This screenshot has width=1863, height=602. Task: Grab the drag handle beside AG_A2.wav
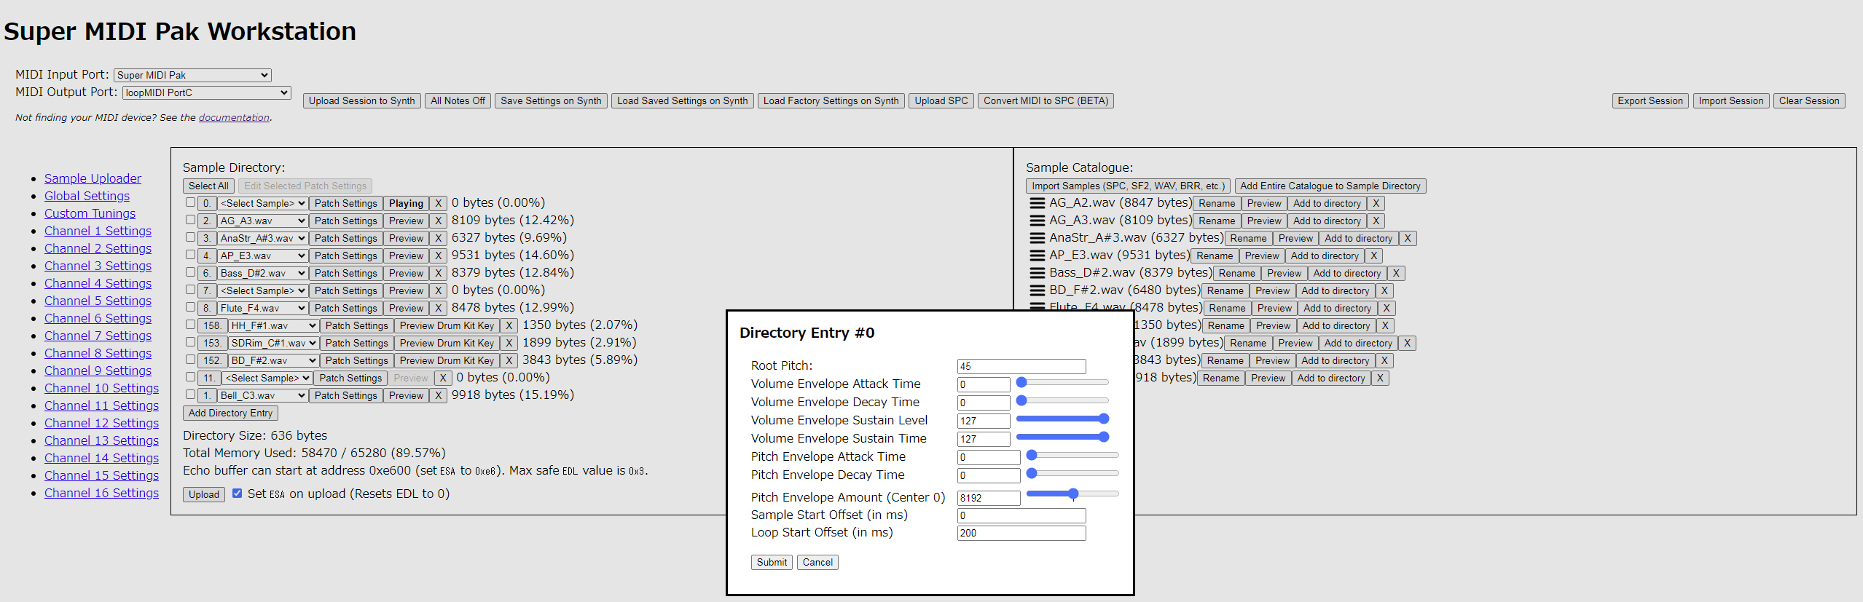1037,203
